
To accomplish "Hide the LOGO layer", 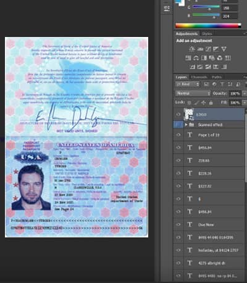I will [178, 115].
